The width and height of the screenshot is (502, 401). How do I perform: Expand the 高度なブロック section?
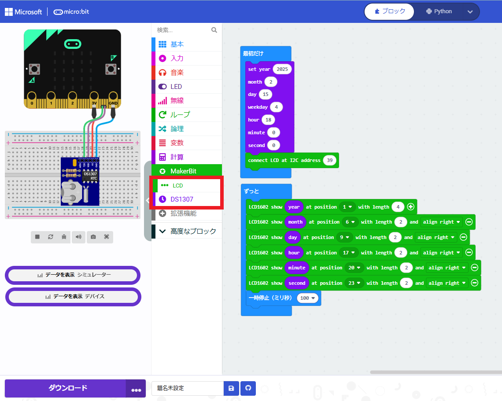tap(187, 231)
